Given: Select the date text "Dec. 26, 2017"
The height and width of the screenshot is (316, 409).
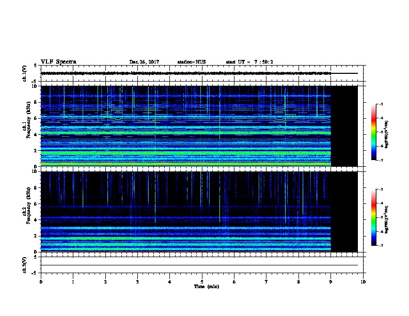Looking at the screenshot, I should pyautogui.click(x=144, y=62).
